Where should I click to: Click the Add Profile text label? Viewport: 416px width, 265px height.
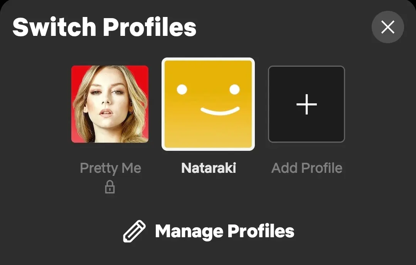tap(307, 168)
